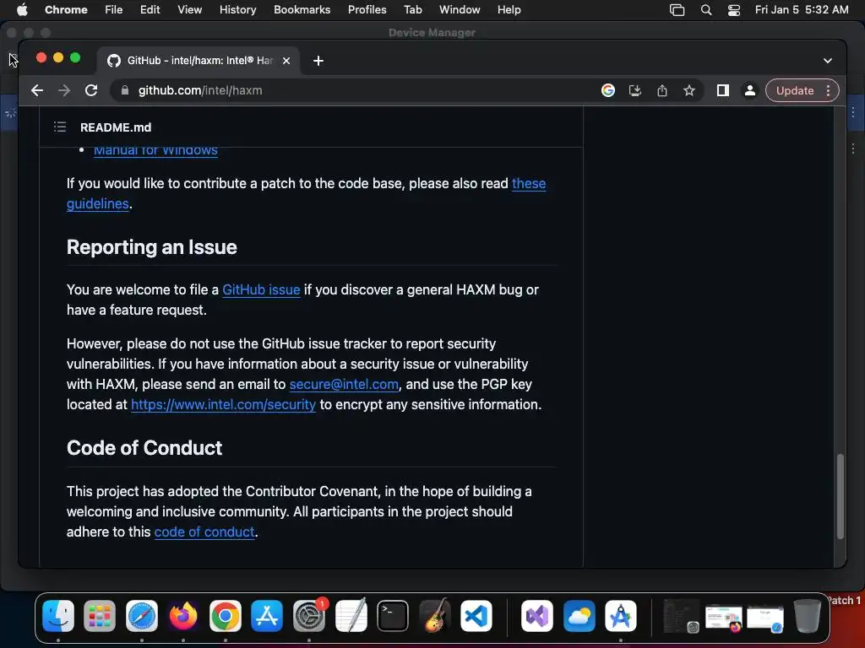Open the File menu
The width and height of the screenshot is (865, 648).
pyautogui.click(x=114, y=10)
